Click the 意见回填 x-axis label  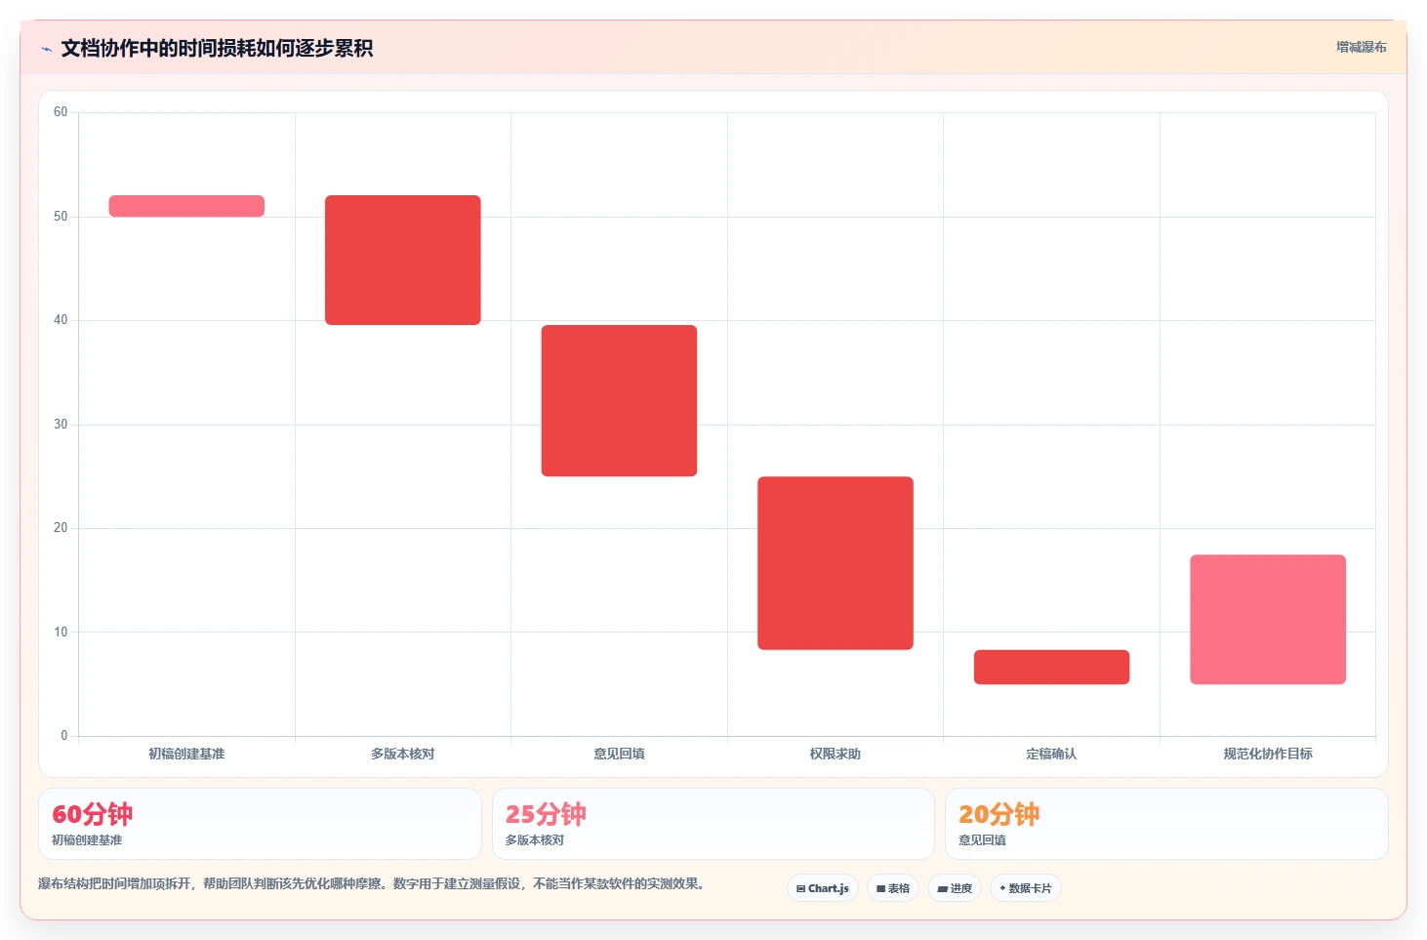pos(619,754)
